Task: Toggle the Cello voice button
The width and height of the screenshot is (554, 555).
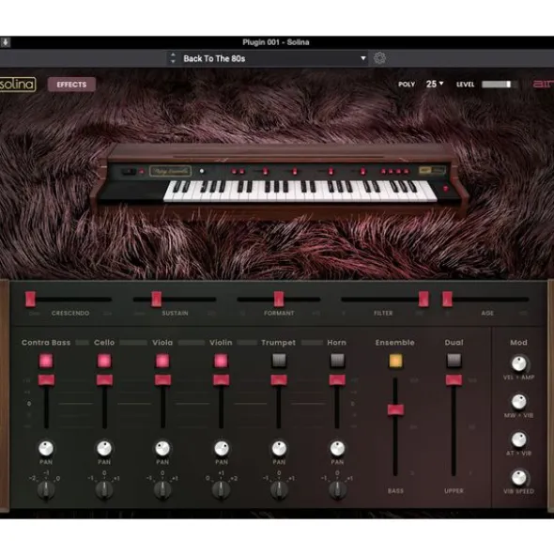Action: click(104, 361)
